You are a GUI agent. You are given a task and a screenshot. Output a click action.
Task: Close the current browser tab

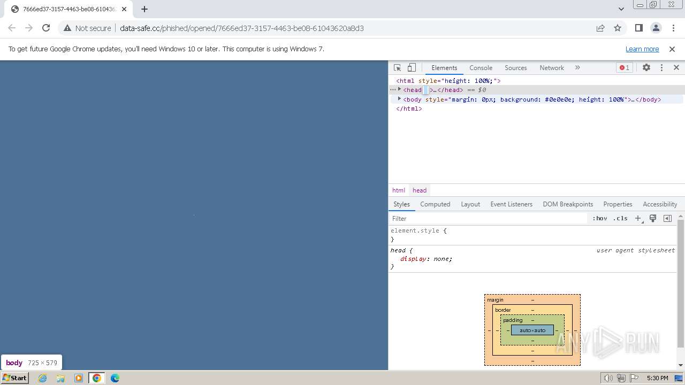124,9
